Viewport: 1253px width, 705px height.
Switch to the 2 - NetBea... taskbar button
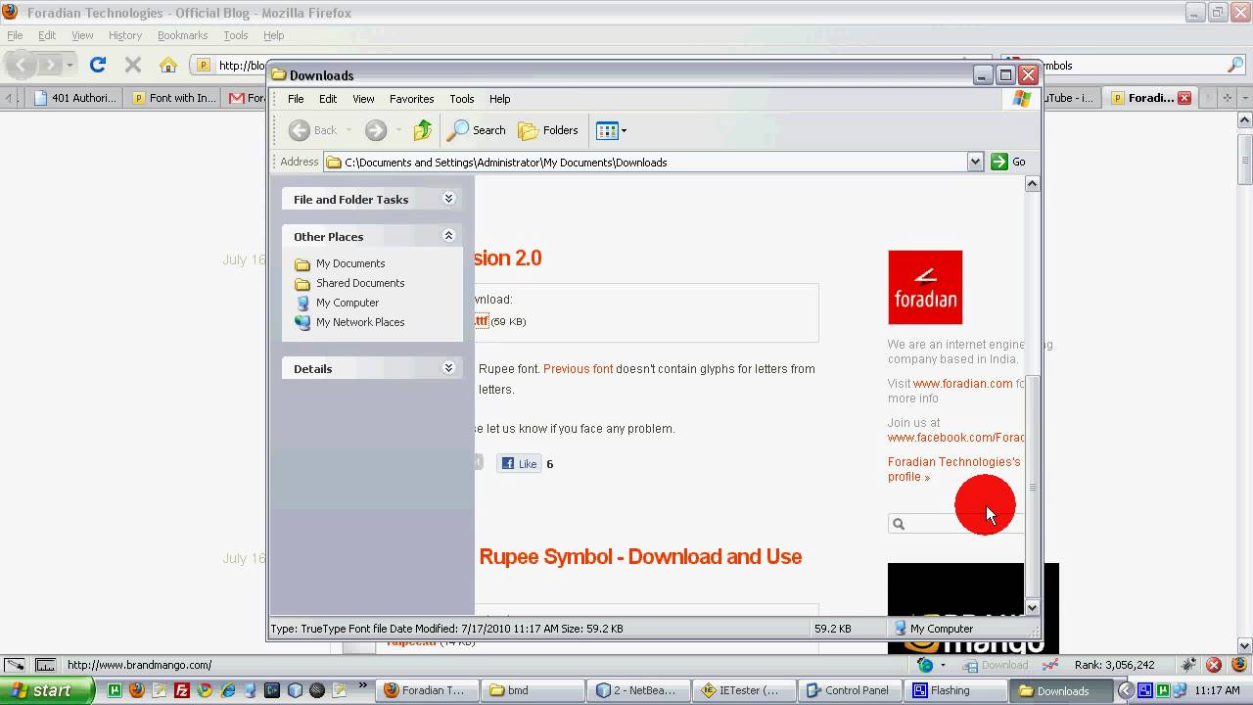click(x=640, y=690)
